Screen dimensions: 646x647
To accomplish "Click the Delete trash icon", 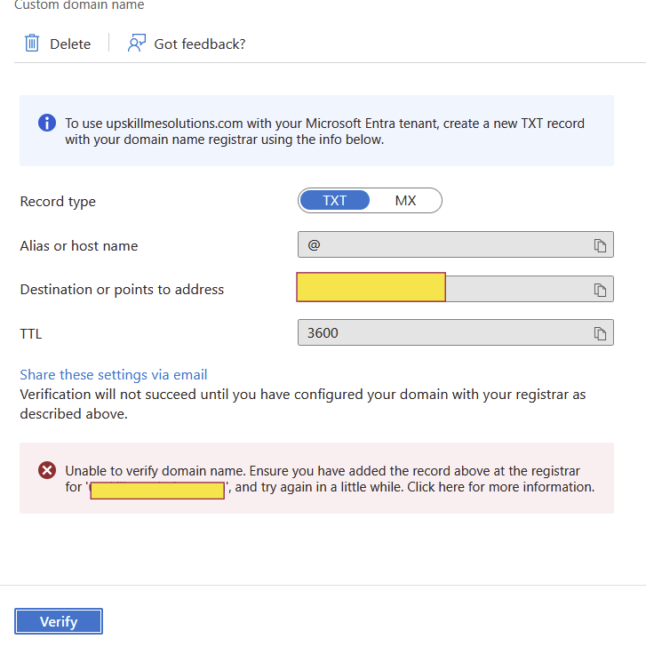I will point(32,44).
